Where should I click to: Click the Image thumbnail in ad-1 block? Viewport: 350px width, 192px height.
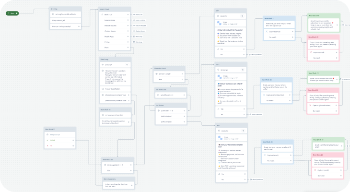coord(219,23)
